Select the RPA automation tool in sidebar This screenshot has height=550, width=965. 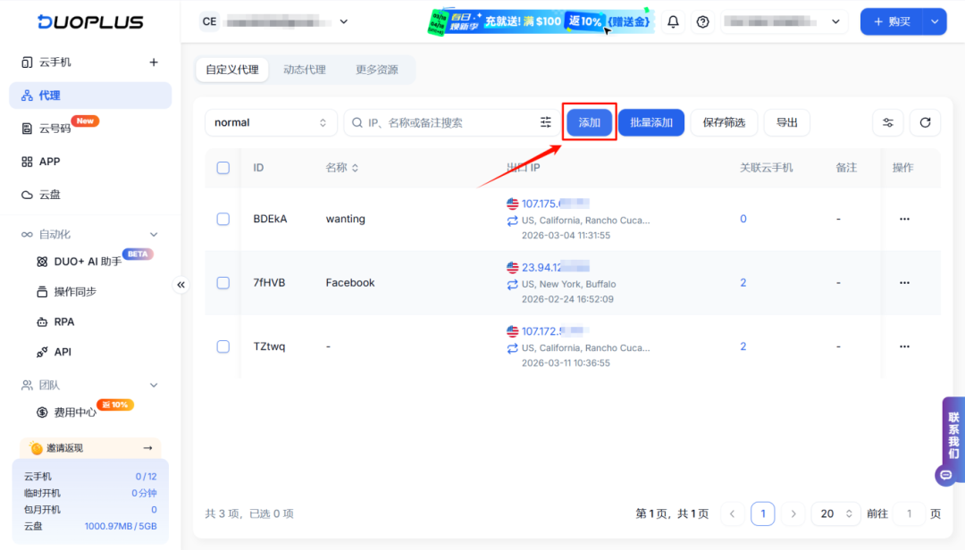(x=65, y=321)
